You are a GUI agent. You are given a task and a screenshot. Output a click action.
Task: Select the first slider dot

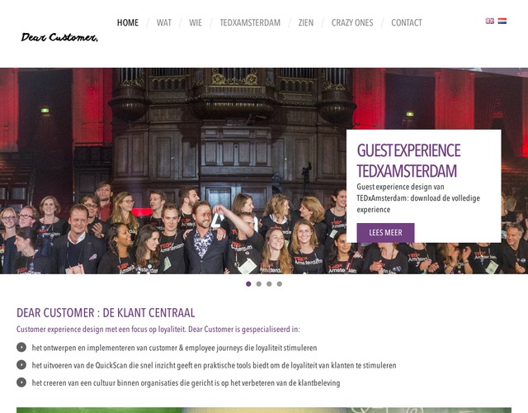point(248,284)
